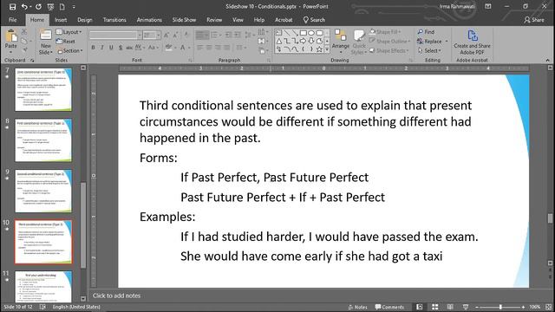555x312 pixels.
Task: Start slideshow from beginning icon in title bar
Action: (x=50, y=7)
